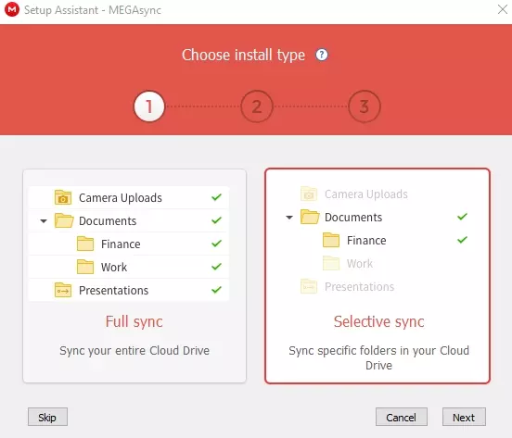Click Presentations folder icon in Full sync panel
The width and height of the screenshot is (512, 438).
coord(63,290)
